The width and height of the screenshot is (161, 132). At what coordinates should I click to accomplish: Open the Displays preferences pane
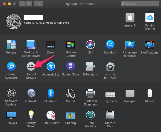[11, 115]
